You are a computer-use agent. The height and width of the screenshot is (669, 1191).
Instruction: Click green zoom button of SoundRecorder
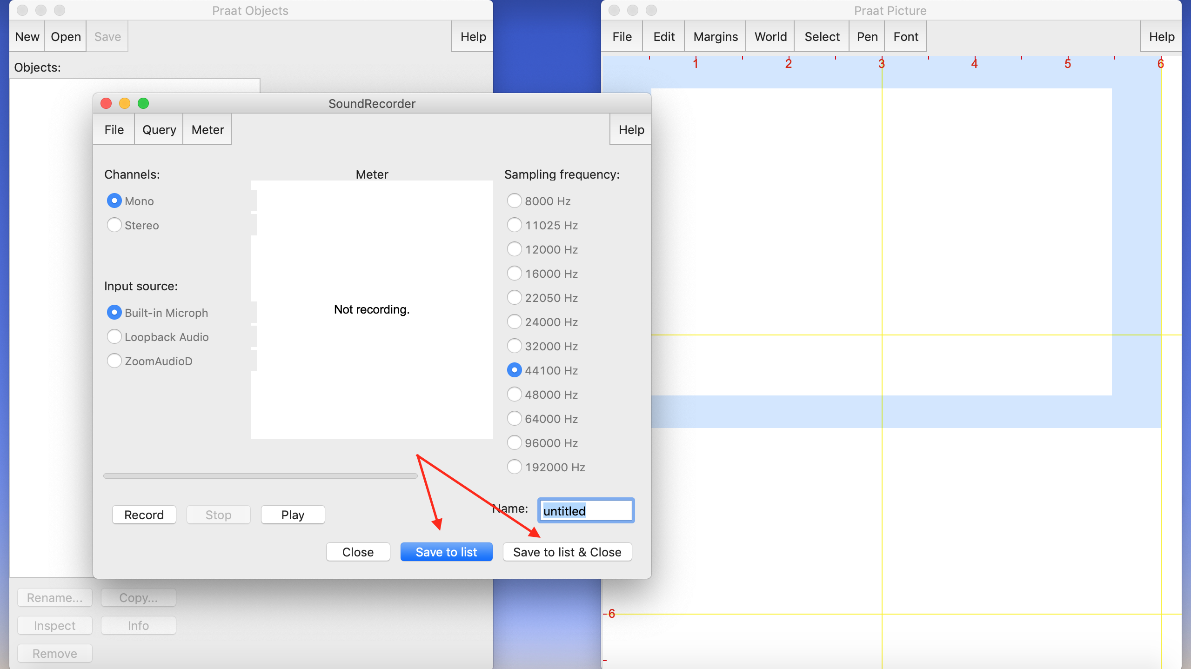[x=143, y=103]
